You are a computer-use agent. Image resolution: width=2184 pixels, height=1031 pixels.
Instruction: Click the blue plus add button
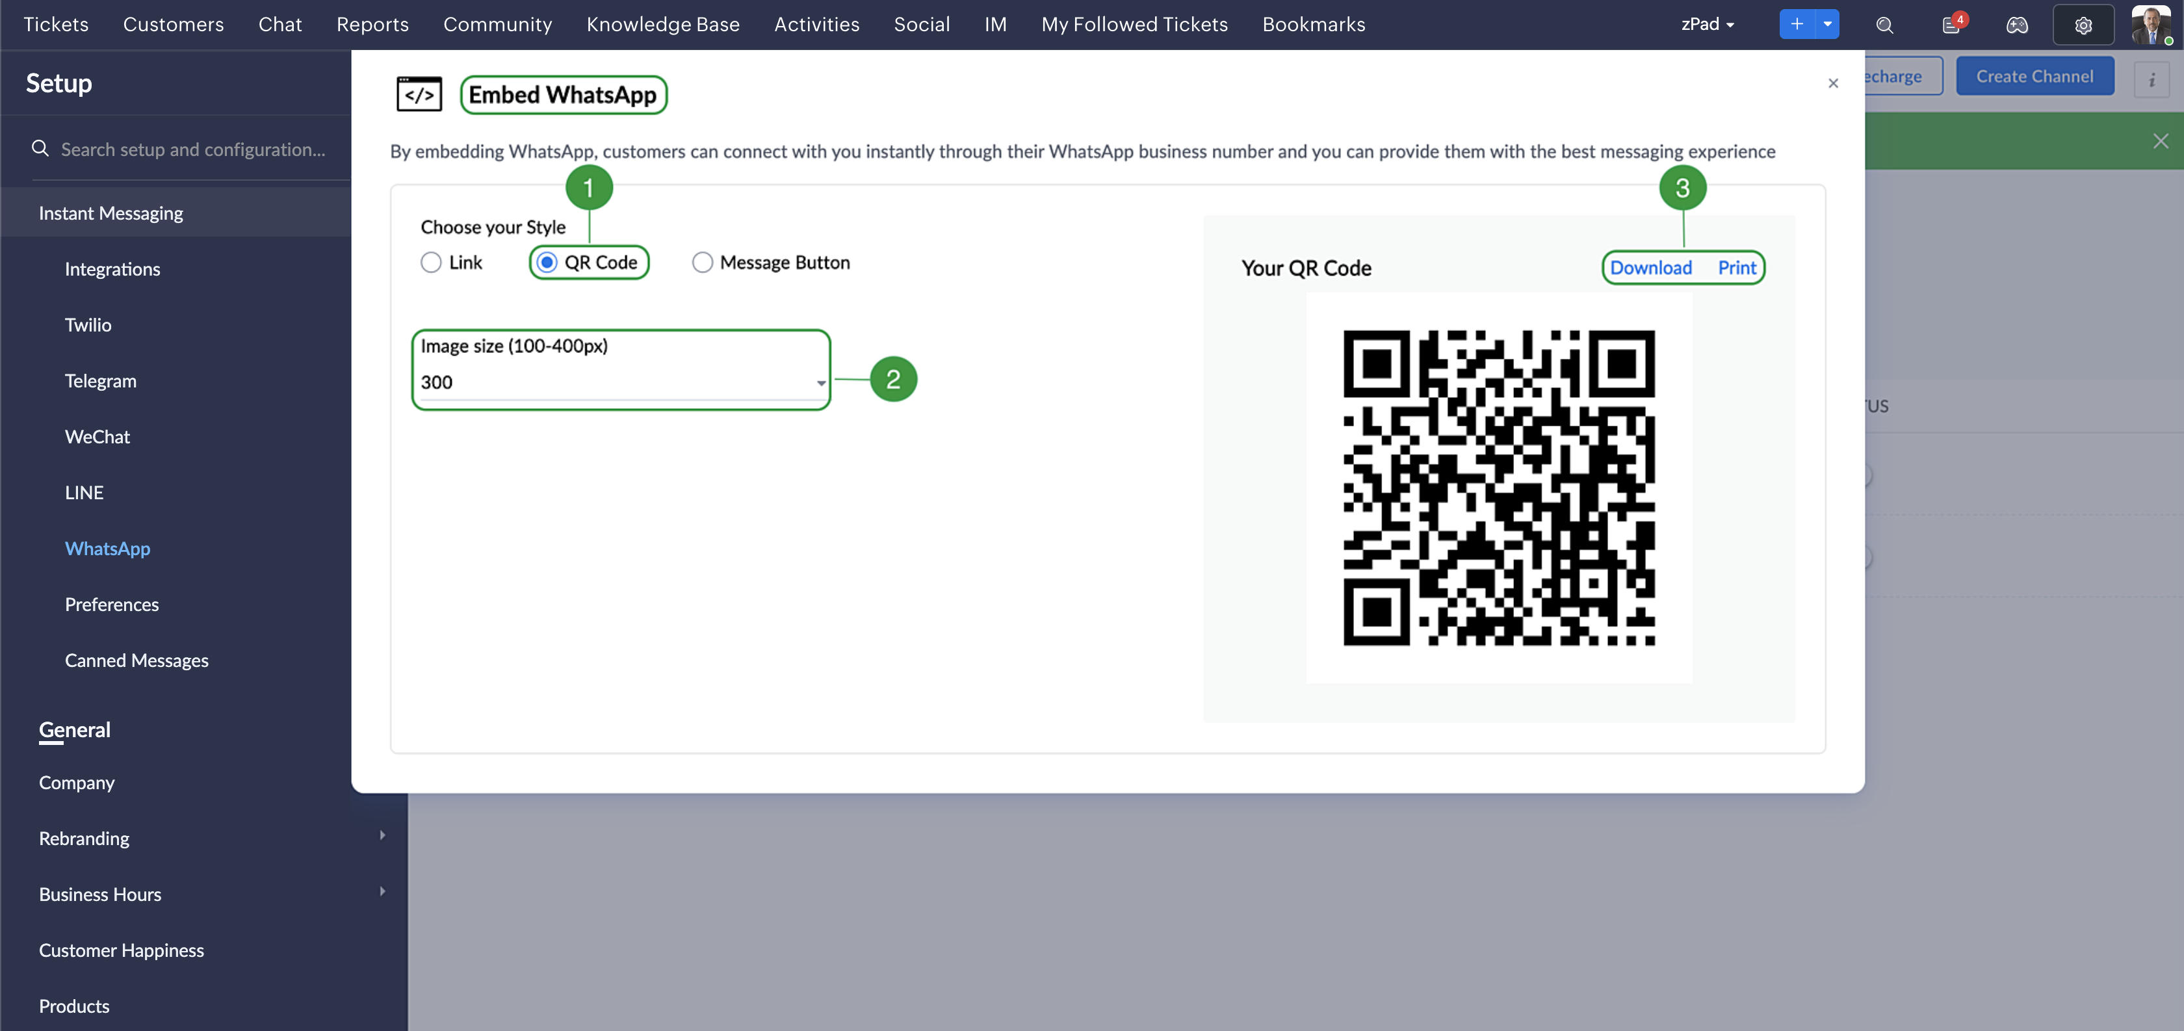coord(1796,25)
